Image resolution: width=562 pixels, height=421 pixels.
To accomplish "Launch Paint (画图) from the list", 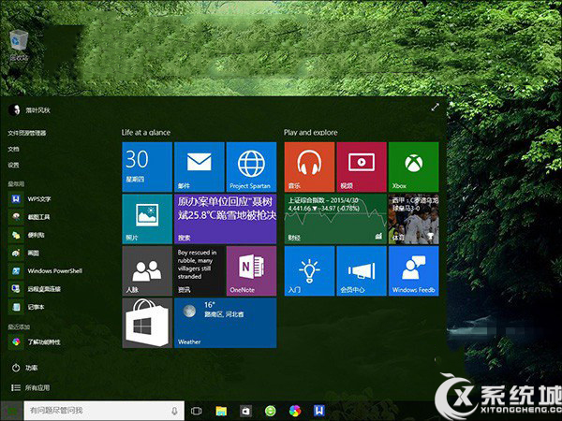I will click(24, 253).
